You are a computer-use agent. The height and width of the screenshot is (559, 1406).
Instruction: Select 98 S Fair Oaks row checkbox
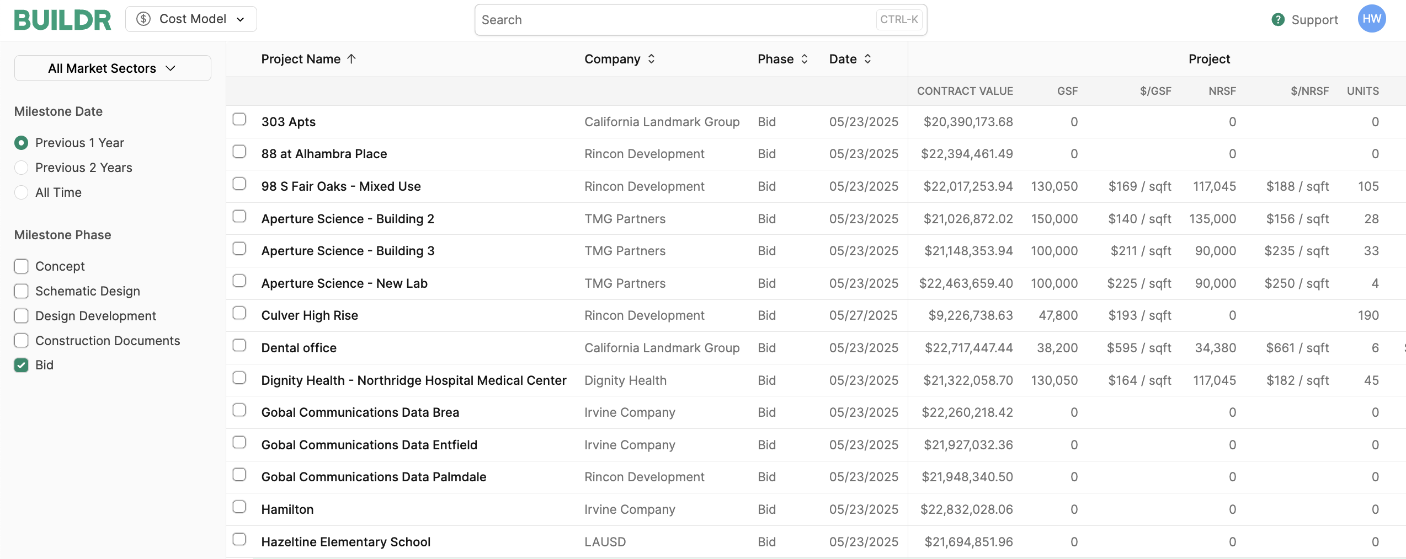[x=239, y=184]
